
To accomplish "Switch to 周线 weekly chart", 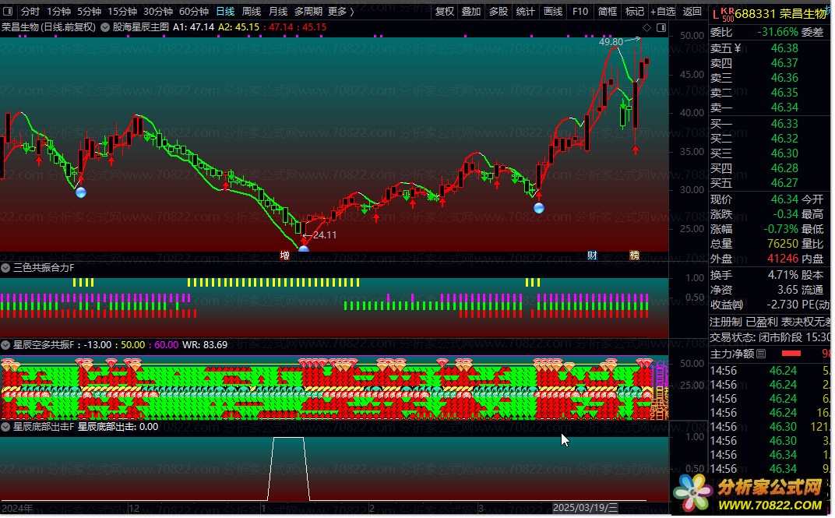I will 252,11.
